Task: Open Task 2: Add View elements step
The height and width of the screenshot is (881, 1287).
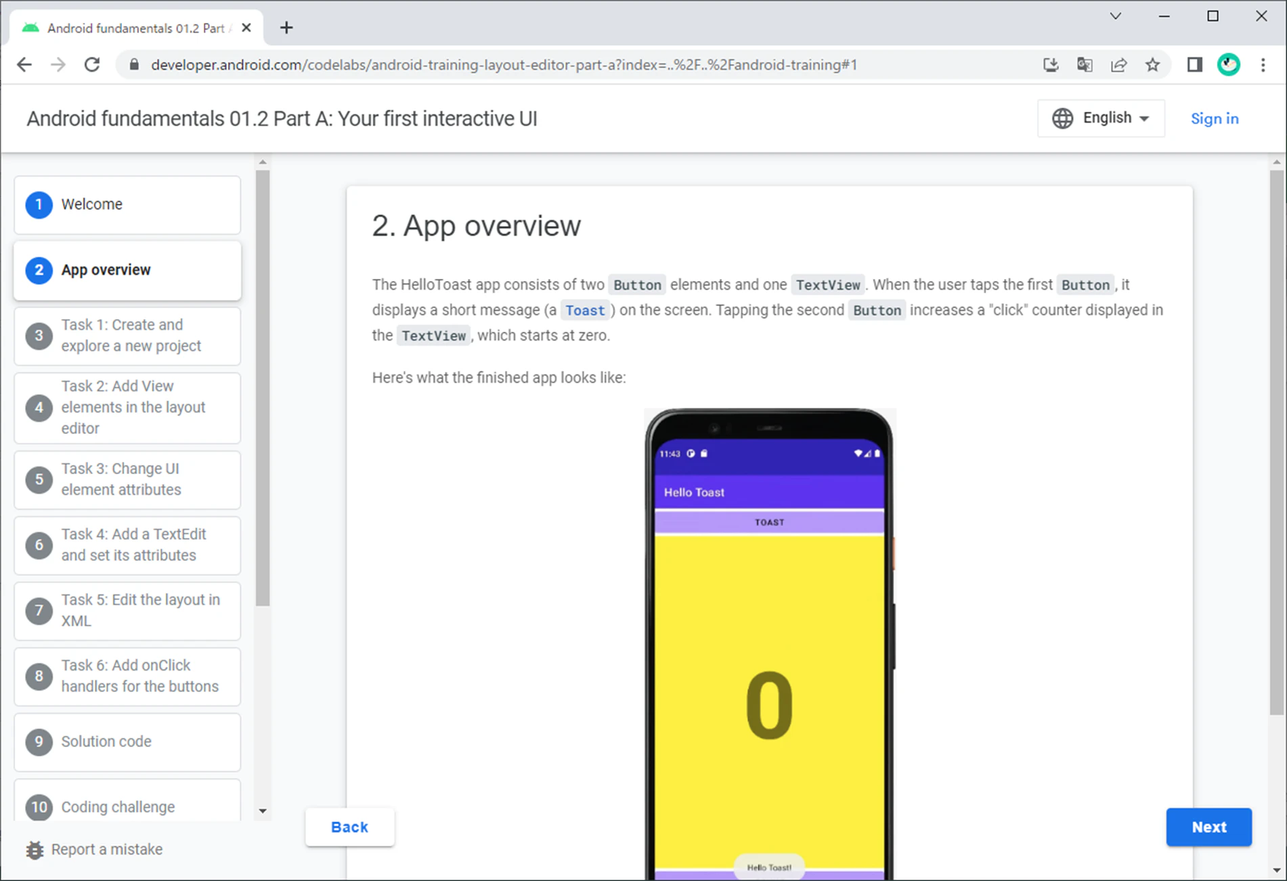Action: [127, 408]
